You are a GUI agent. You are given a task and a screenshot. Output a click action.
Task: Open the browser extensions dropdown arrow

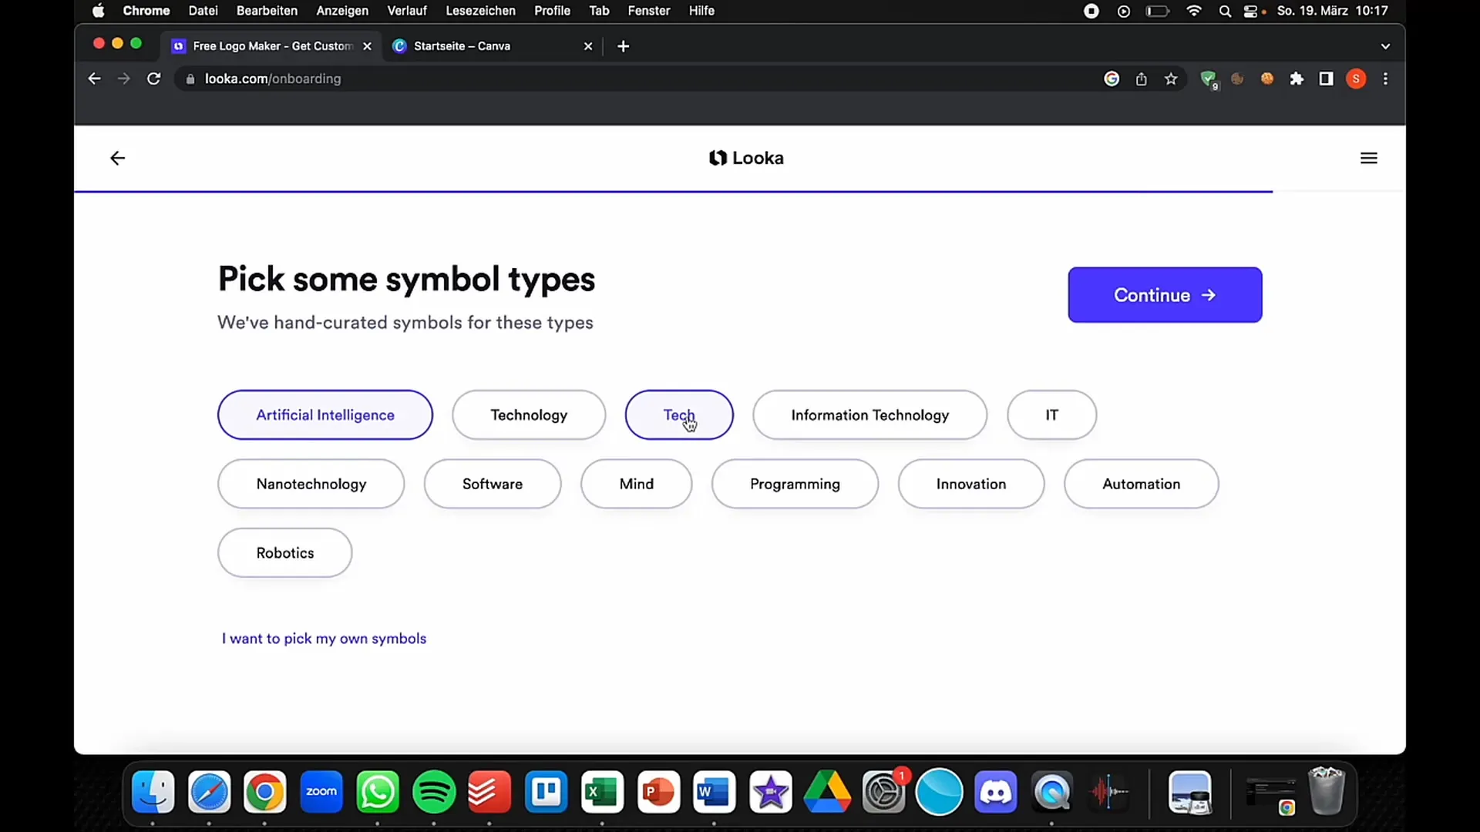(x=1297, y=79)
